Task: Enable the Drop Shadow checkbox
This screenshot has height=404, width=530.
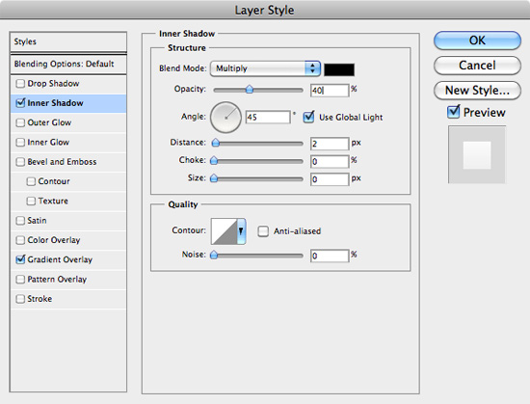Action: point(20,84)
